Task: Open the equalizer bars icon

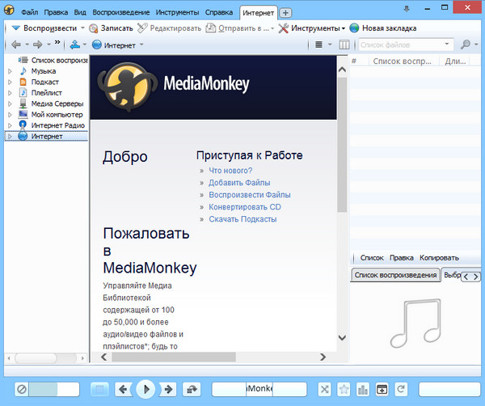Action: pyautogui.click(x=363, y=389)
